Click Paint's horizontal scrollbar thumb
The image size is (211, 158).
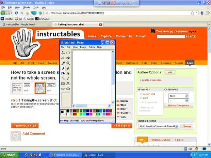(81, 106)
